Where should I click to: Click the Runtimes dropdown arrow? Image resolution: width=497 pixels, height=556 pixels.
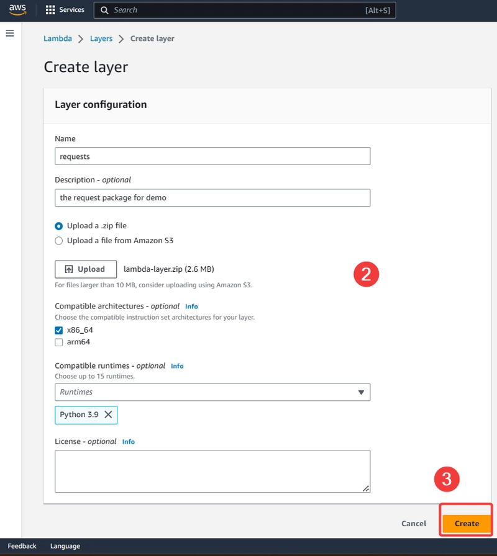(361, 392)
